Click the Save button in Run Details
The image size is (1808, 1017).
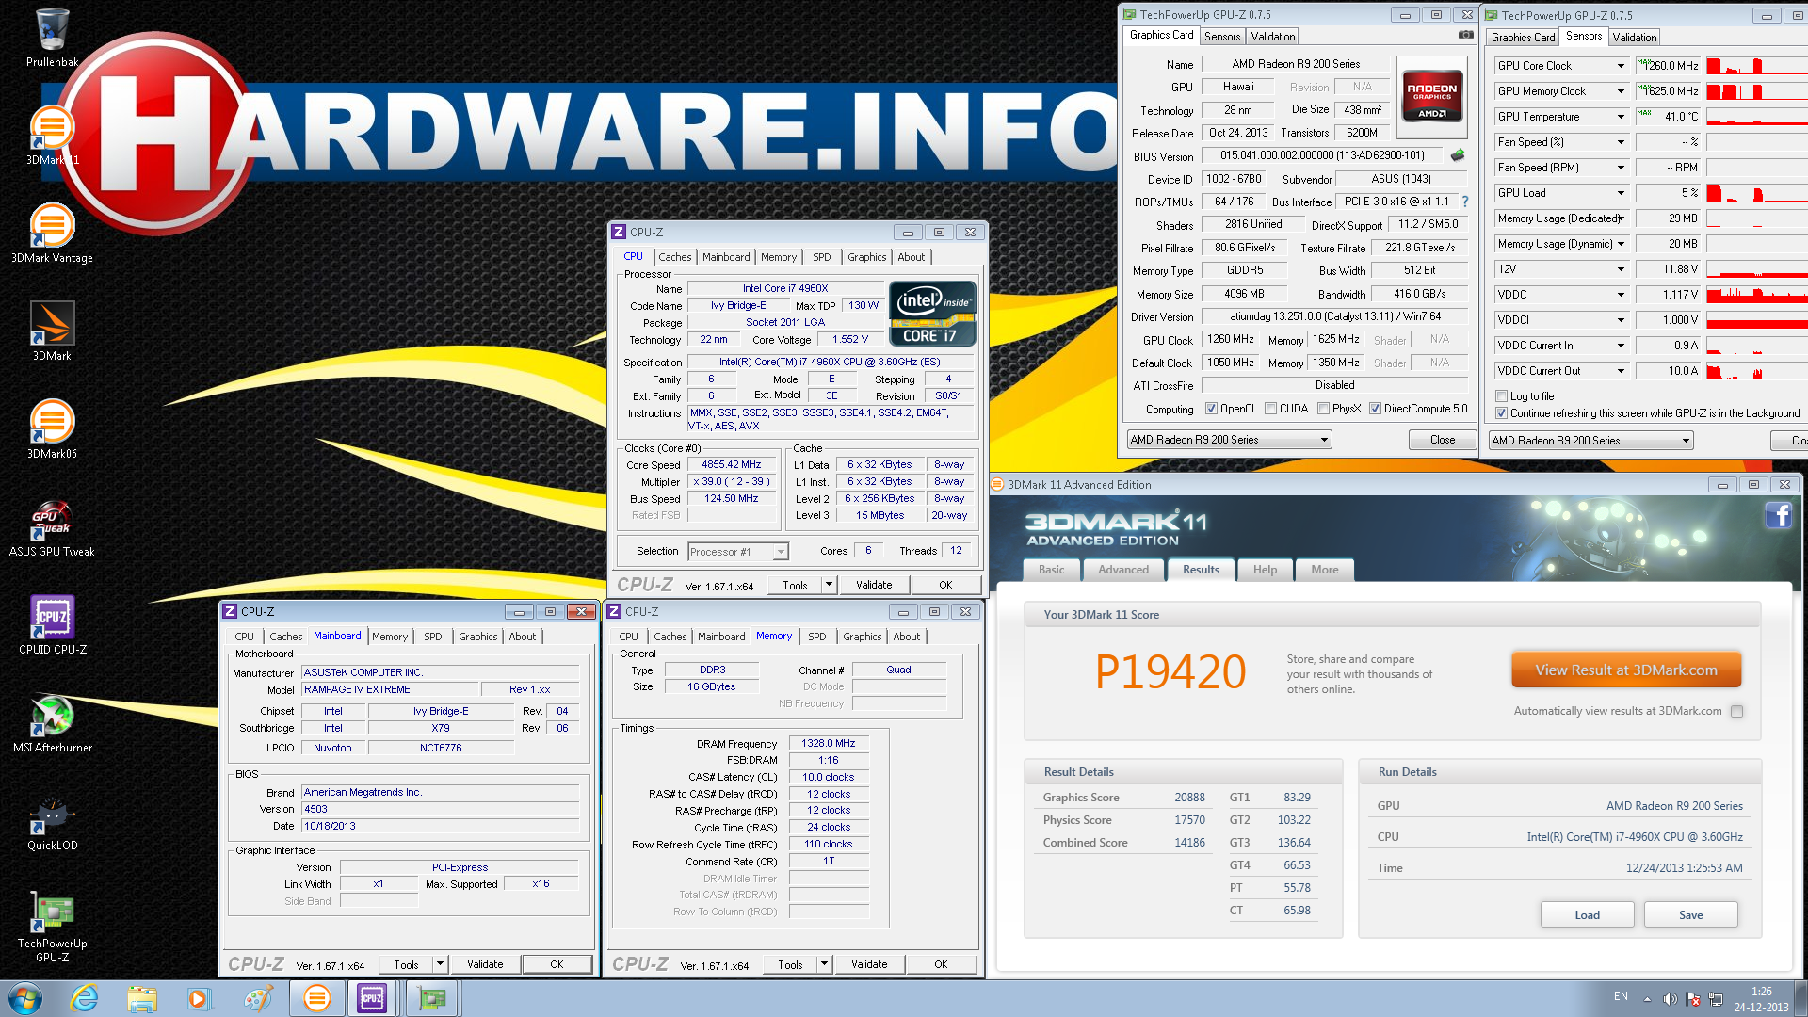click(1690, 915)
